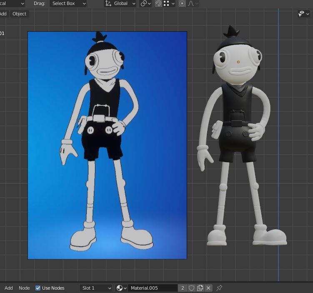Click the material user count 2
The width and height of the screenshot is (313, 293).
pos(183,288)
